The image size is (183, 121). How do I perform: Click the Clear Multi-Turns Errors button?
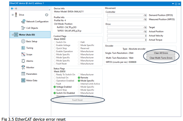(161, 58)
